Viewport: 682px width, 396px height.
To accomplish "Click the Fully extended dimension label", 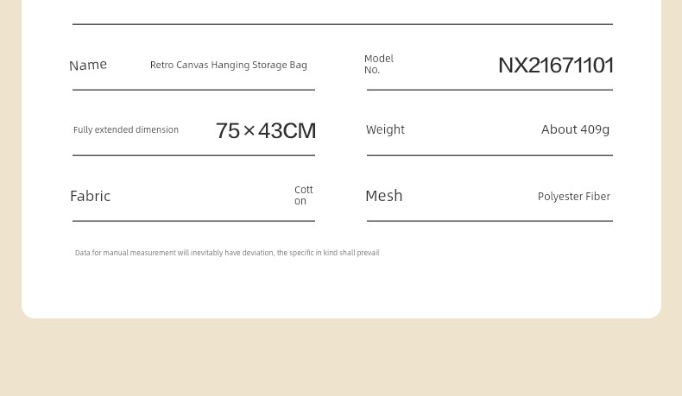I will pos(126,129).
